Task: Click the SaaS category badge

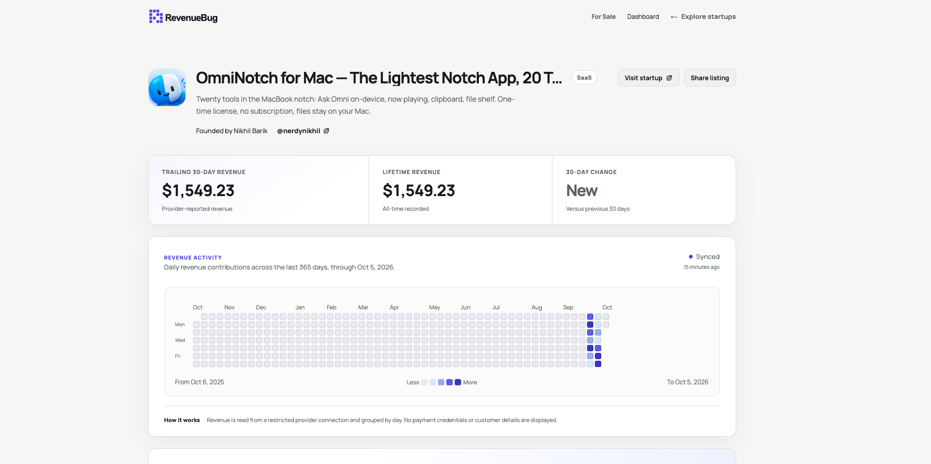Action: point(584,78)
